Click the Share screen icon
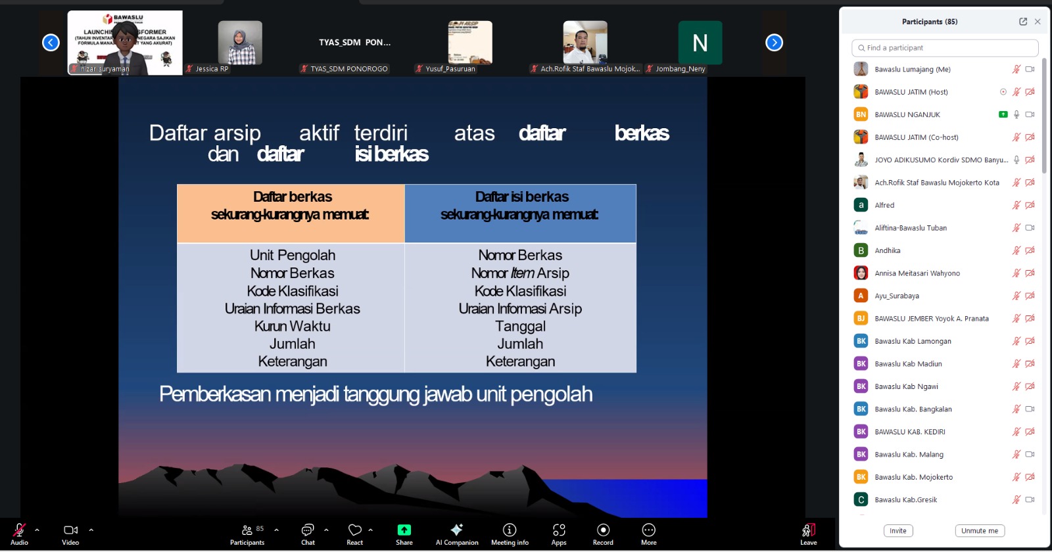 (404, 531)
